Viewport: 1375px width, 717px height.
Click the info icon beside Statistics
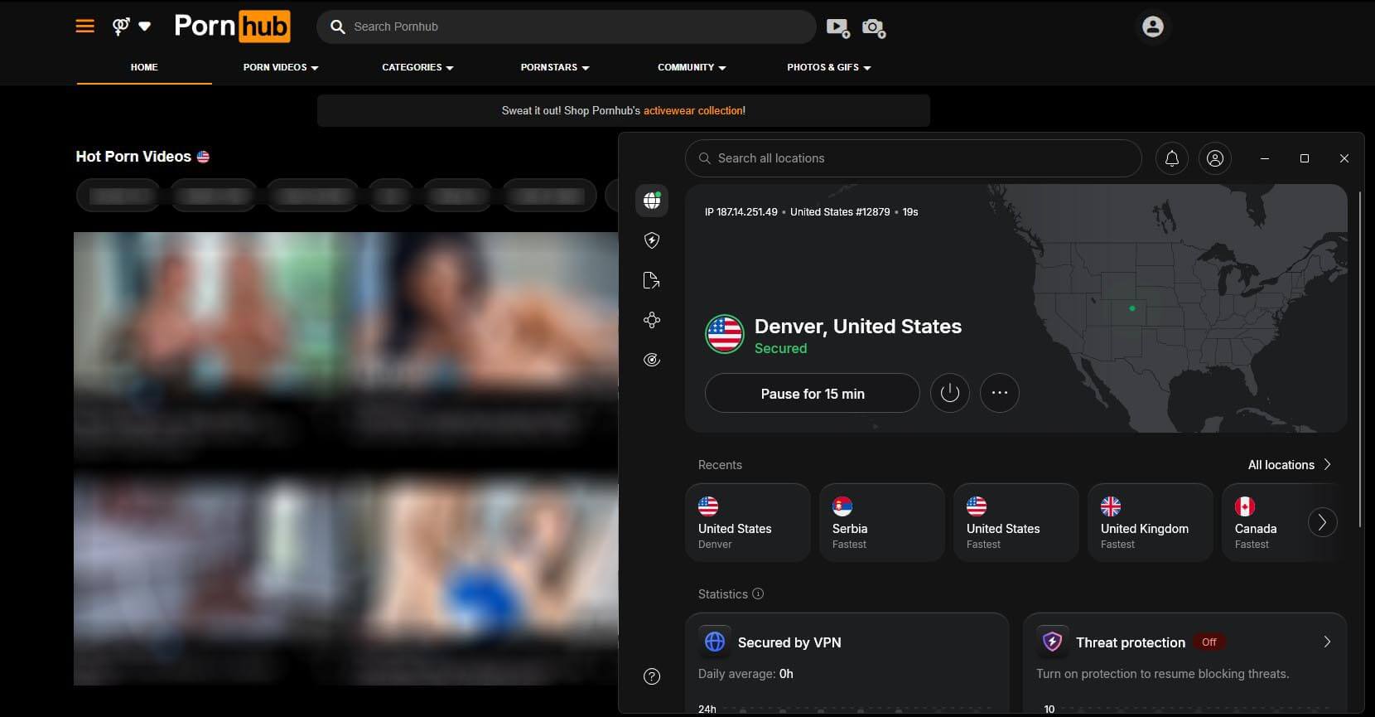click(758, 593)
